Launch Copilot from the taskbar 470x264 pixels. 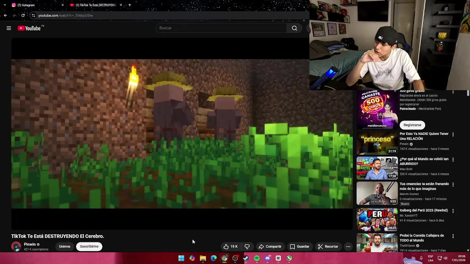(x=192, y=258)
